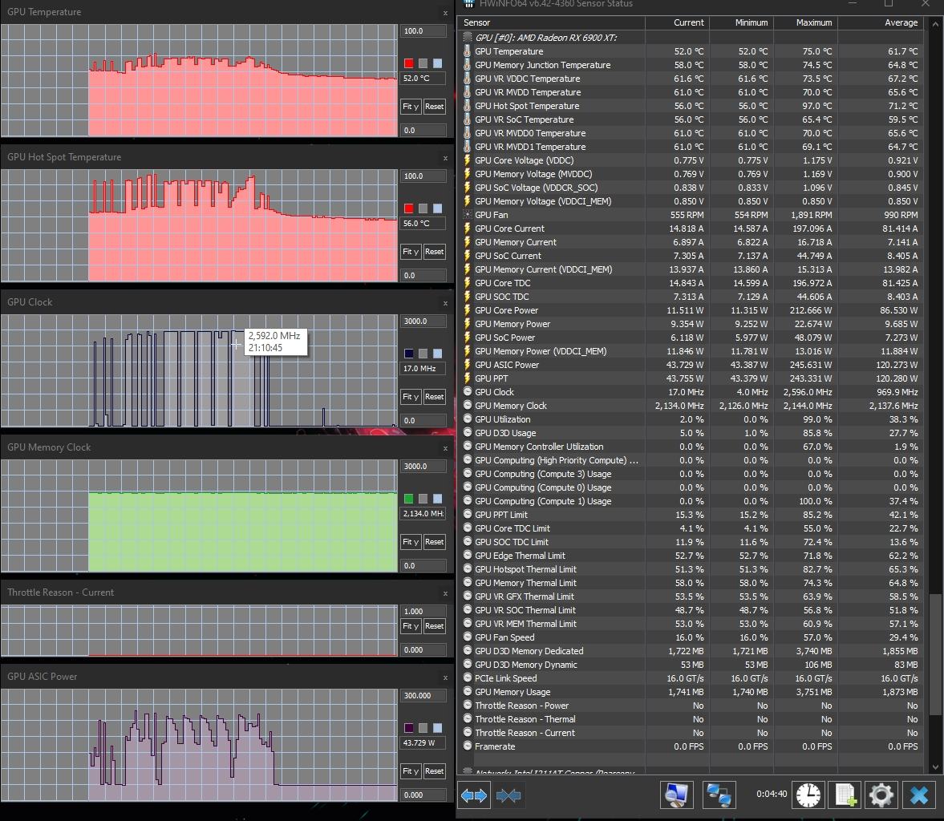Image resolution: width=944 pixels, height=821 pixels.
Task: Click the Minimum column header
Action: point(741,22)
